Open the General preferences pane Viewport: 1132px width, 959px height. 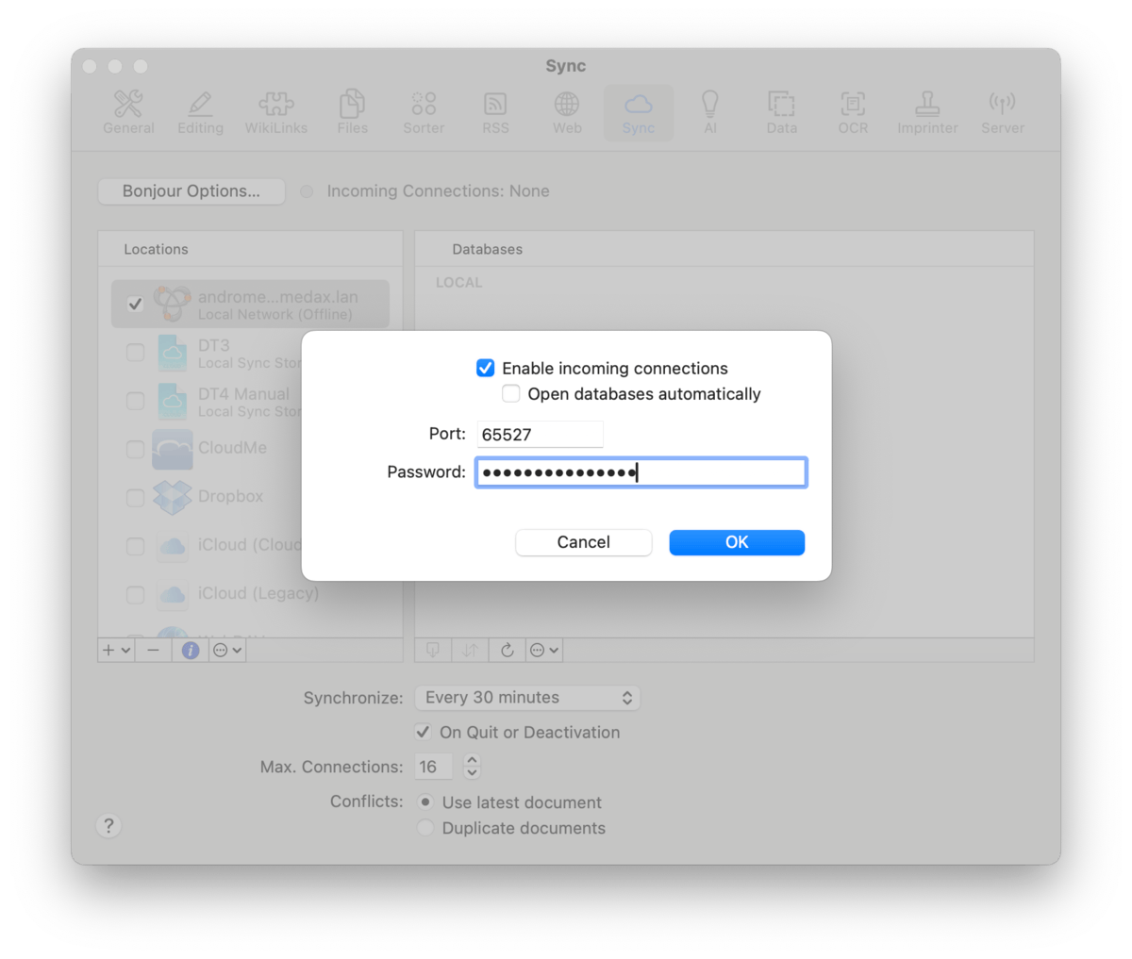(x=128, y=112)
